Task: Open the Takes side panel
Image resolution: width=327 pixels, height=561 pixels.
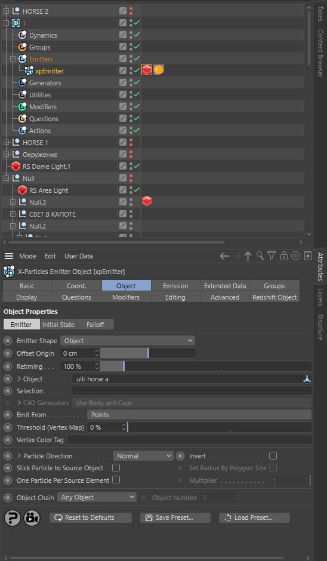Action: pos(320,14)
